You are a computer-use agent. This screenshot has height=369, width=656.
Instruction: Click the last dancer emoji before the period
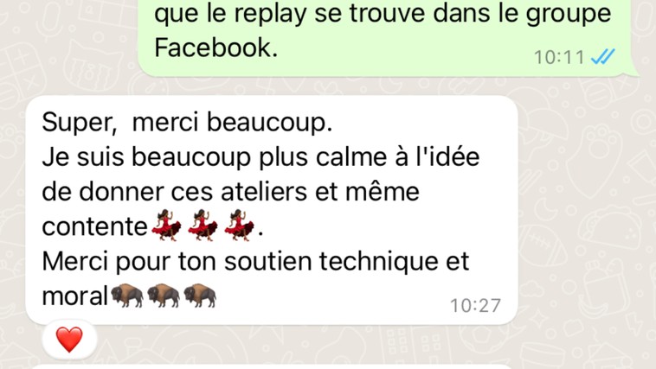(x=240, y=226)
